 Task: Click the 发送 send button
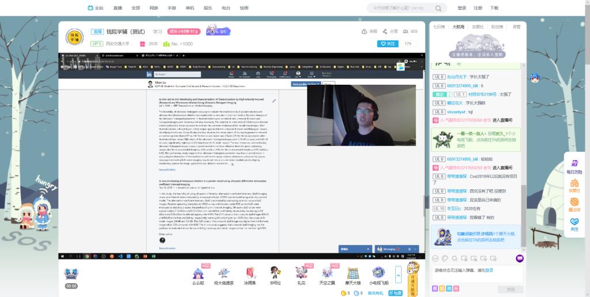click(x=510, y=289)
